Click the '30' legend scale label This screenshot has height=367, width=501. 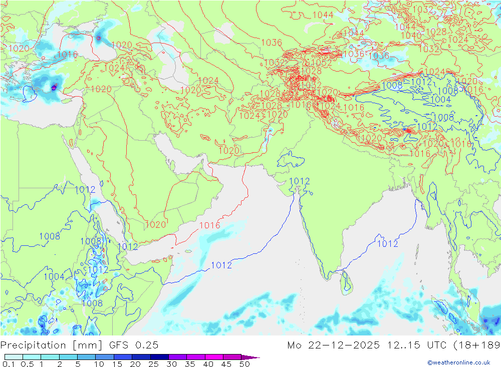tap(172, 364)
